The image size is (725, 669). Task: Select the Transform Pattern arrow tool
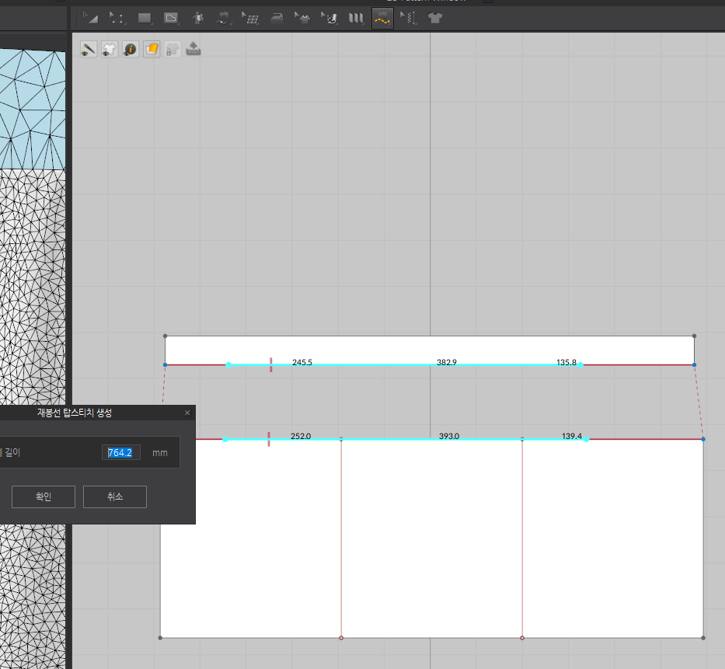(91, 18)
